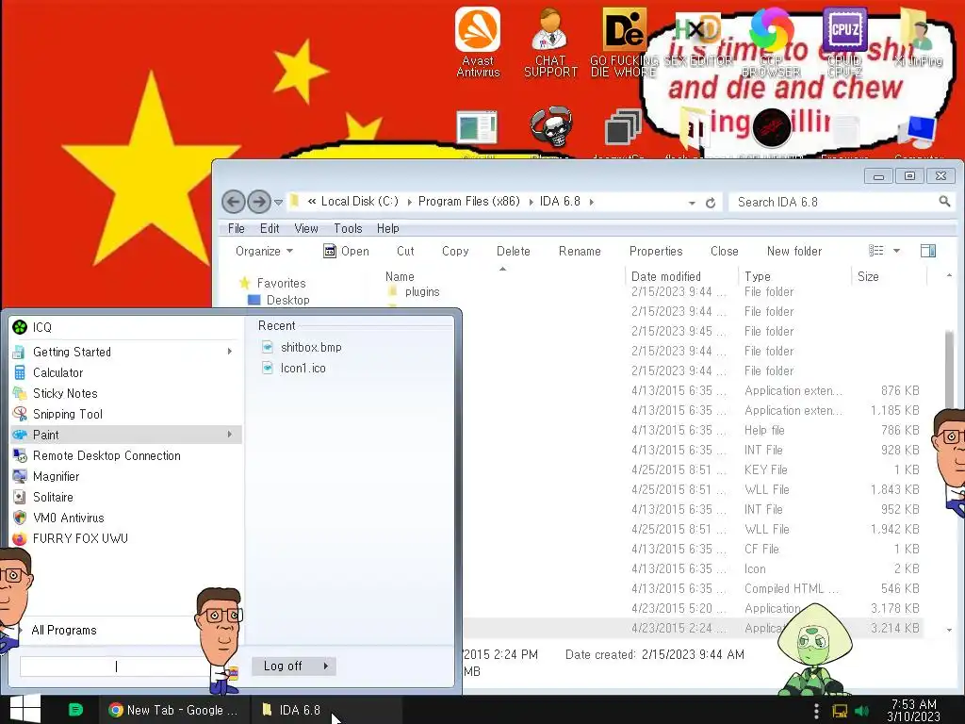The height and width of the screenshot is (724, 965).
Task: Open the change view dropdown arrow
Action: tap(897, 251)
